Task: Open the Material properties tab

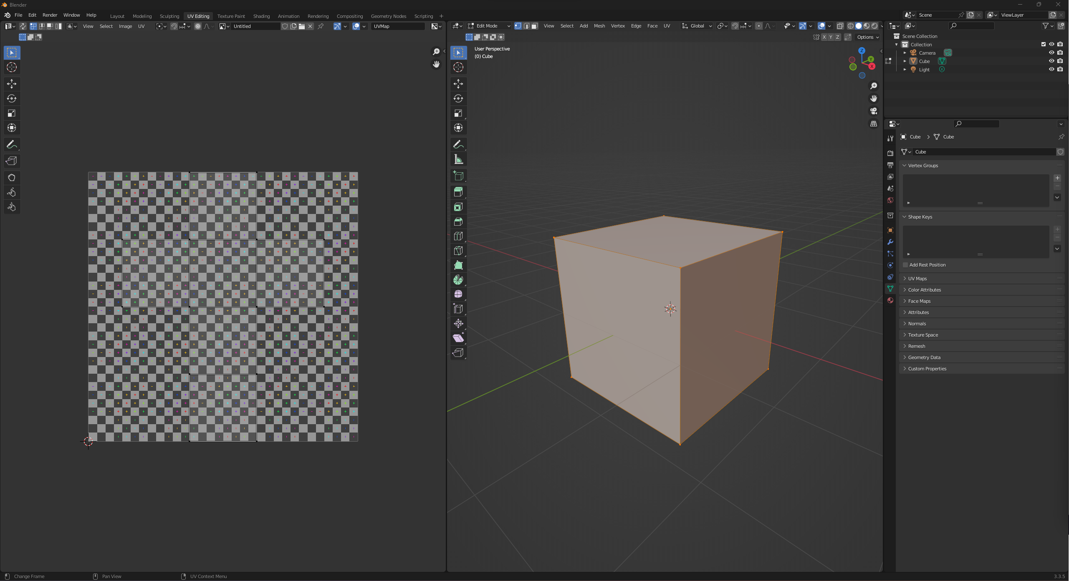Action: 890,300
